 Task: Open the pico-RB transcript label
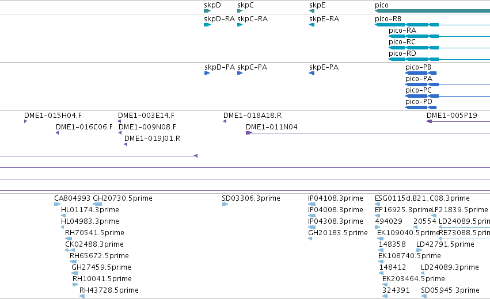388,19
